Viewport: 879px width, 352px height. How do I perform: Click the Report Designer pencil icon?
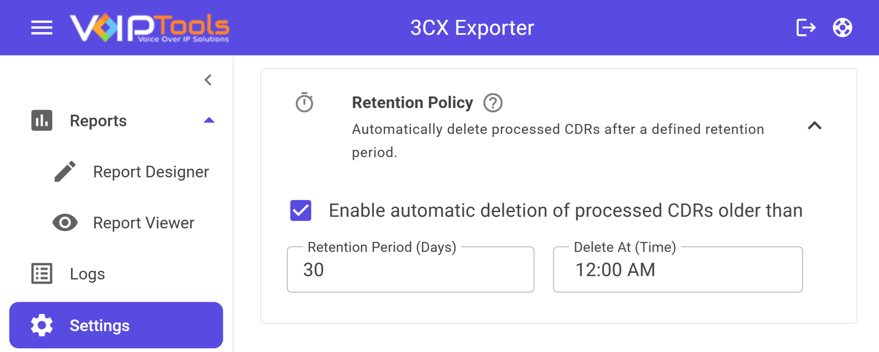(65, 171)
